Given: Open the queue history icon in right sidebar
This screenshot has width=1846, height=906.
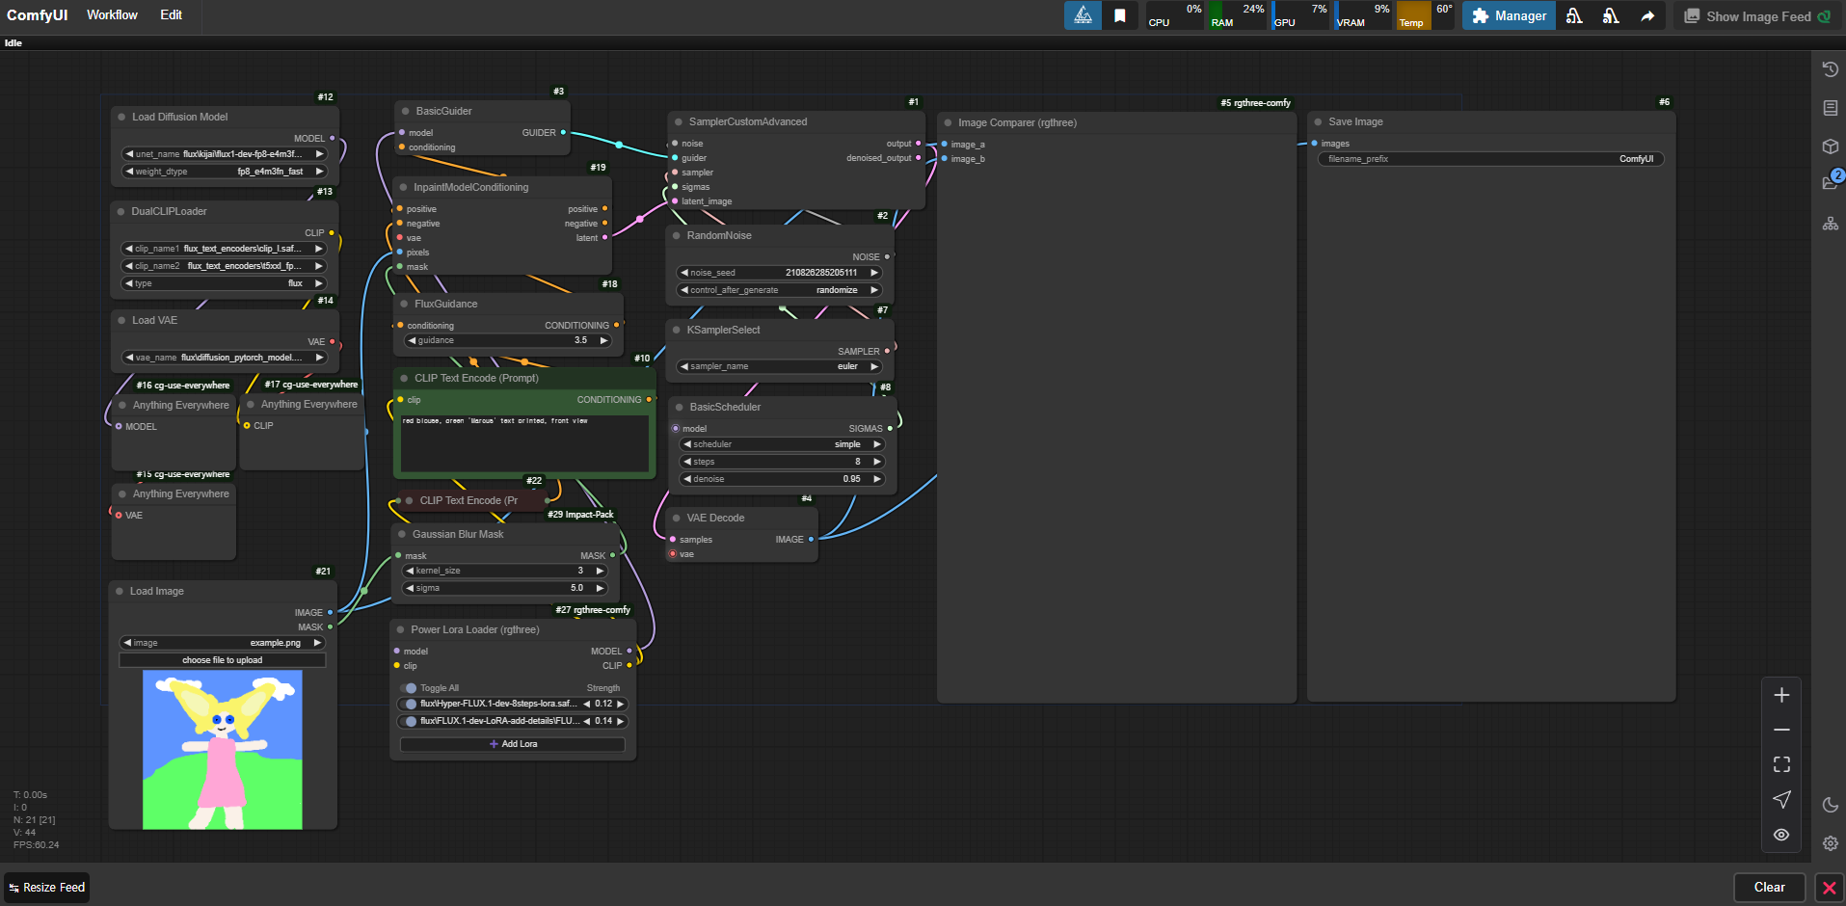Looking at the screenshot, I should point(1830,69).
